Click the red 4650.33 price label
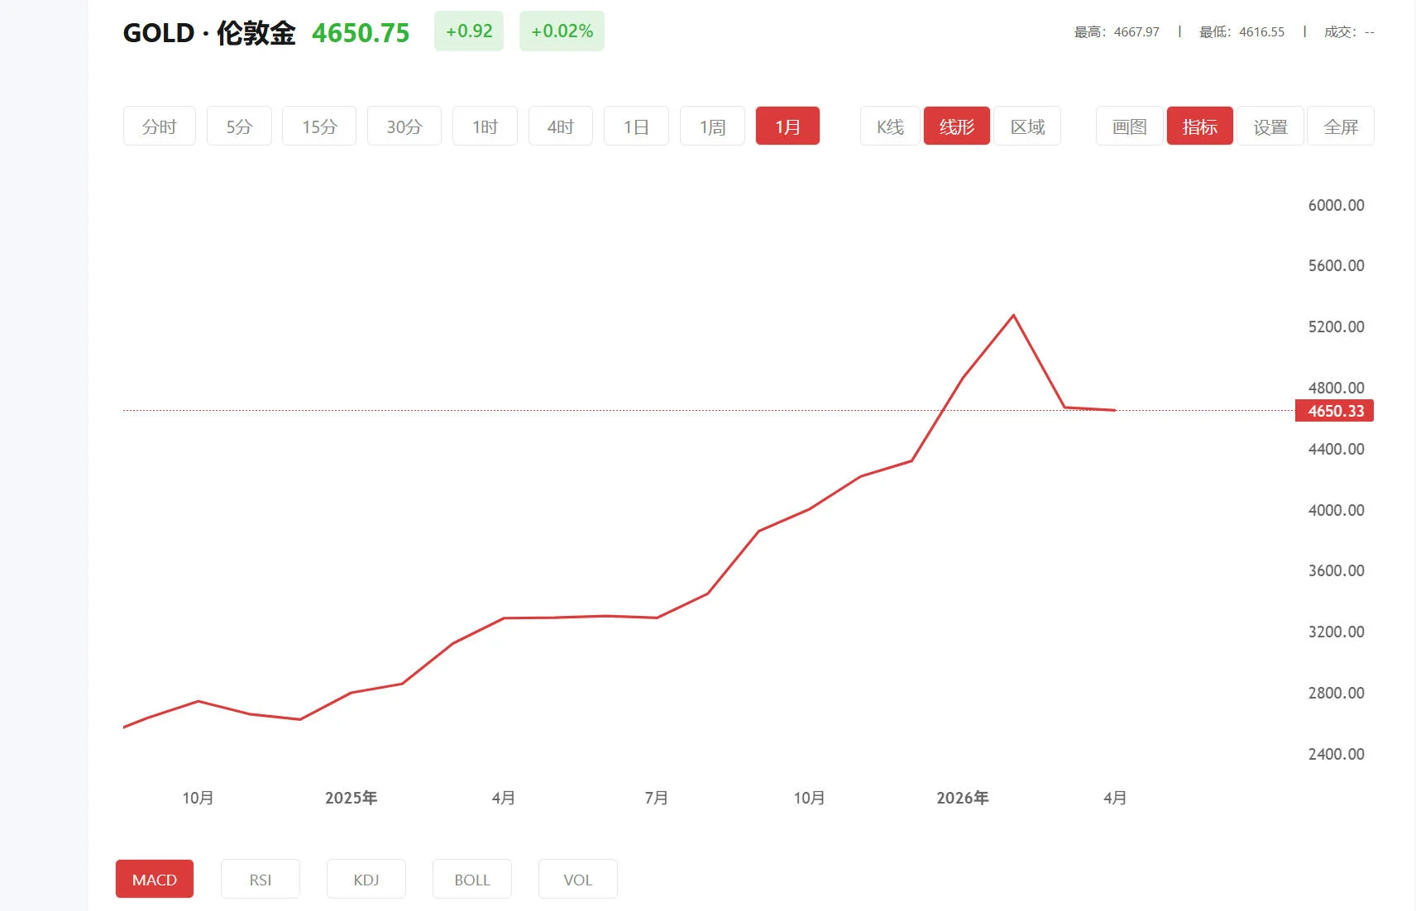This screenshot has width=1416, height=911. click(x=1334, y=411)
